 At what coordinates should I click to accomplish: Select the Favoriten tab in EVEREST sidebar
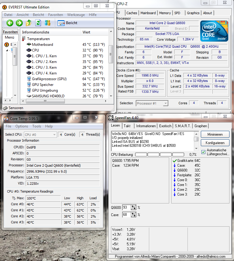click(10, 32)
